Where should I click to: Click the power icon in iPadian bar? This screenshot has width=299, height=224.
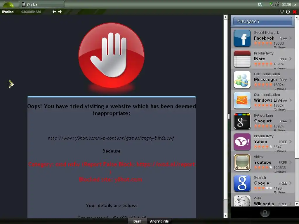click(288, 12)
